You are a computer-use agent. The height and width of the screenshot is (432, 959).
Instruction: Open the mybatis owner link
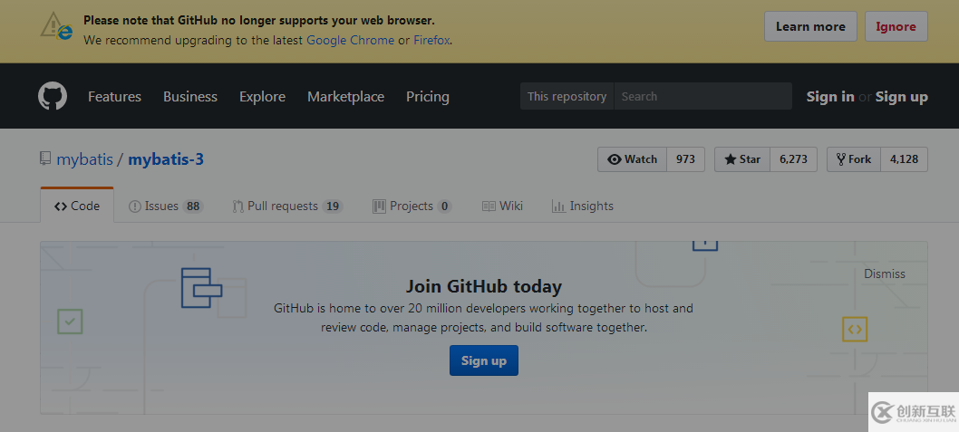pyautogui.click(x=85, y=159)
